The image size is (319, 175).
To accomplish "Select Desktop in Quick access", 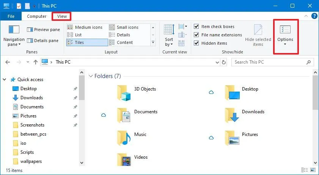I will (x=28, y=89).
